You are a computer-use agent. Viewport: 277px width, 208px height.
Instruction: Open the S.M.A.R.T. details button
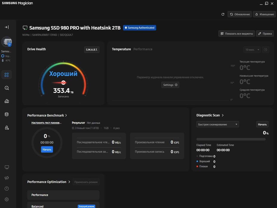92,50
